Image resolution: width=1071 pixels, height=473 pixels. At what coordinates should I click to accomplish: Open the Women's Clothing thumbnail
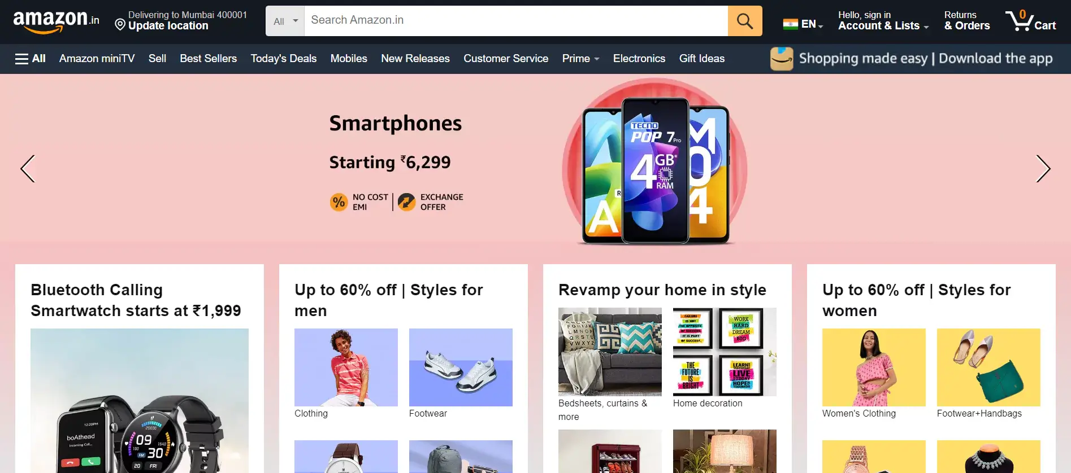click(x=874, y=367)
